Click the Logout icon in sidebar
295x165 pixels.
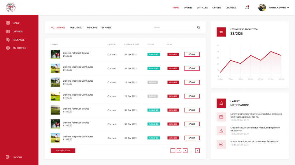coord(8,157)
